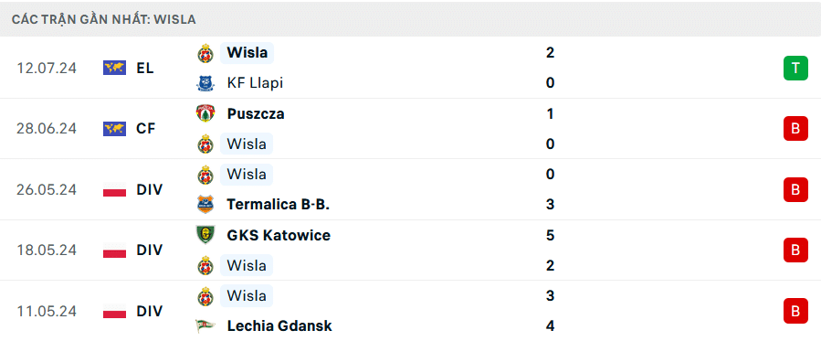This screenshot has width=821, height=341.
Task: Open the GKS Katowice team link
Action: (x=279, y=235)
